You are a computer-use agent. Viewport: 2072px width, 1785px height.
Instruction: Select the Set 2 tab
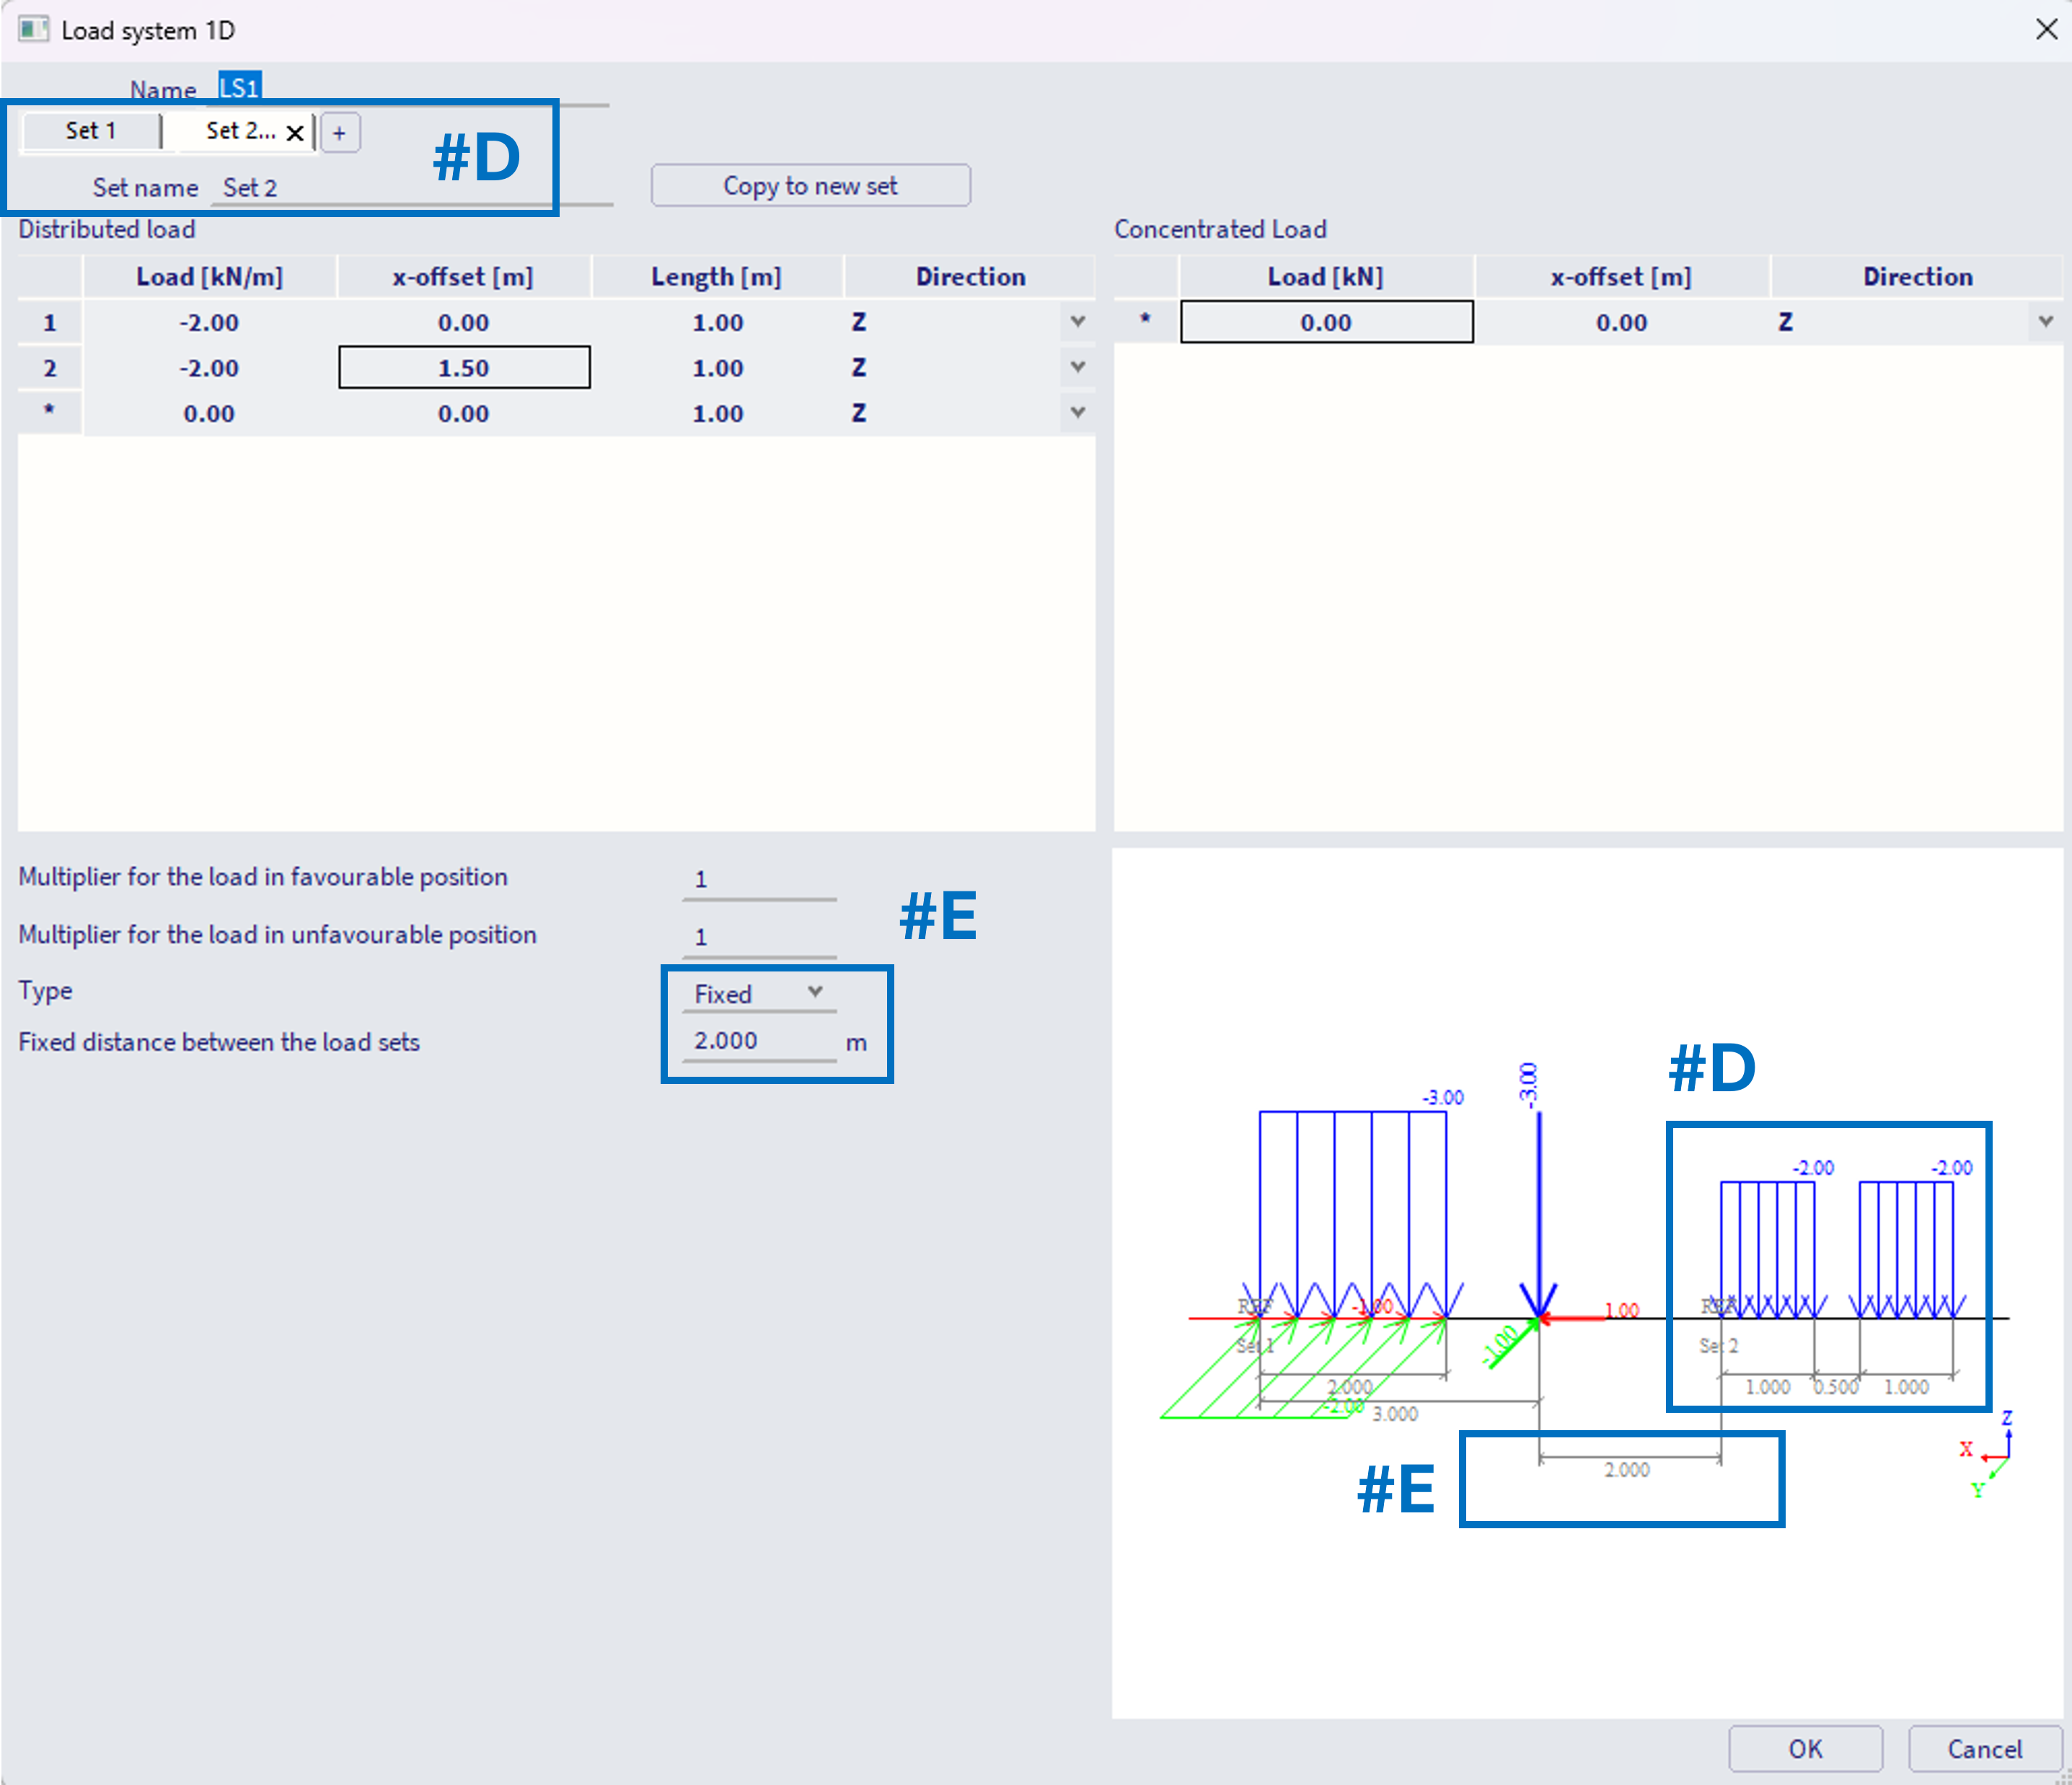click(x=239, y=131)
